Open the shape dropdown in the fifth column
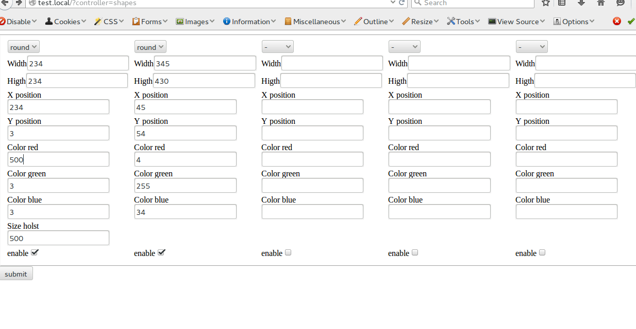Image resolution: width=636 pixels, height=329 pixels. point(531,47)
